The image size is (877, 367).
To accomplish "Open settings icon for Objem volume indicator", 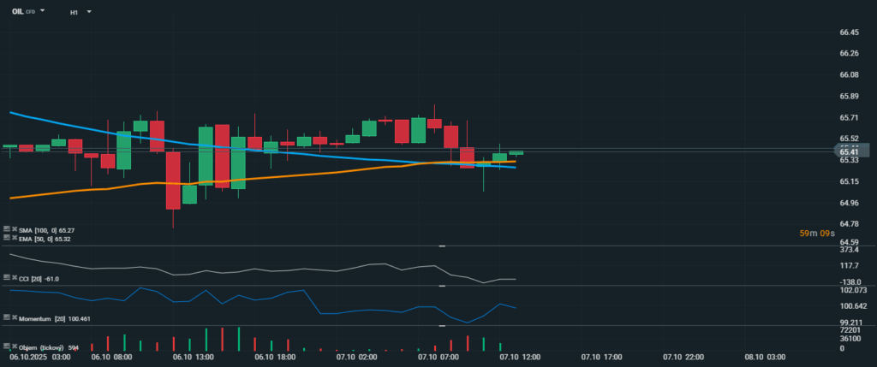I will [x=6, y=347].
